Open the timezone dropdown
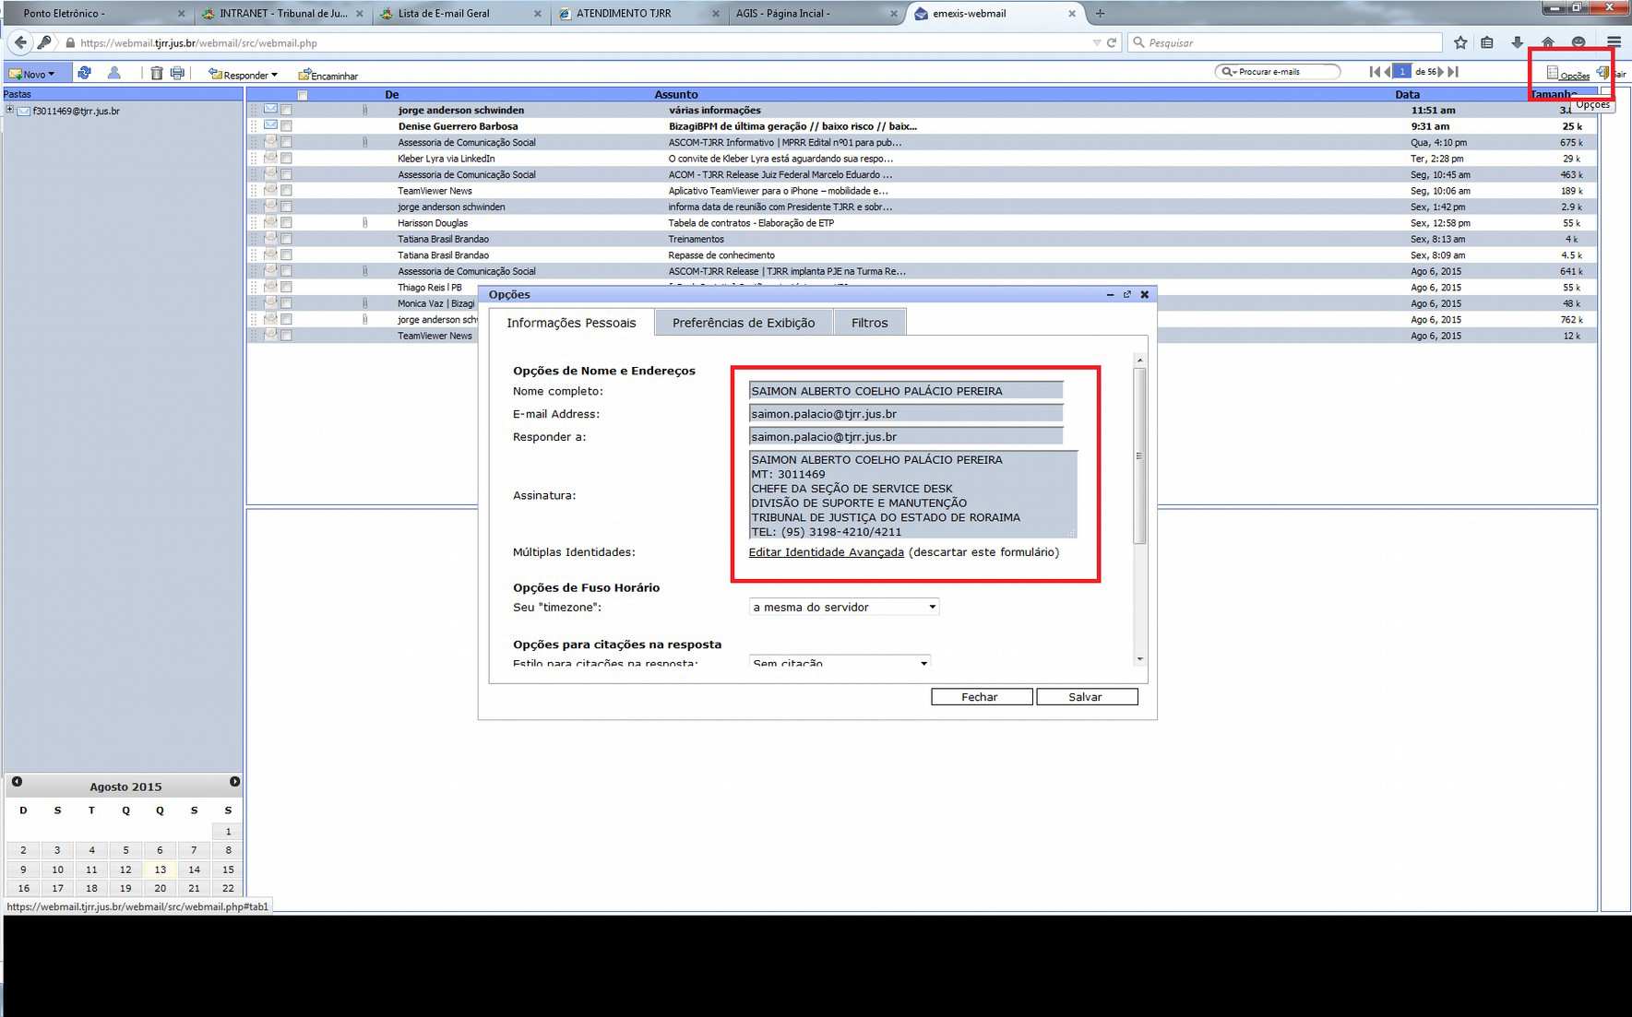Viewport: 1632px width, 1017px height. tap(843, 607)
